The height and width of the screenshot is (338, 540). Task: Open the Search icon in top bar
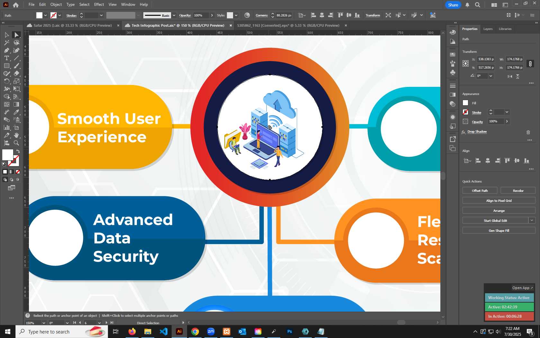[478, 5]
